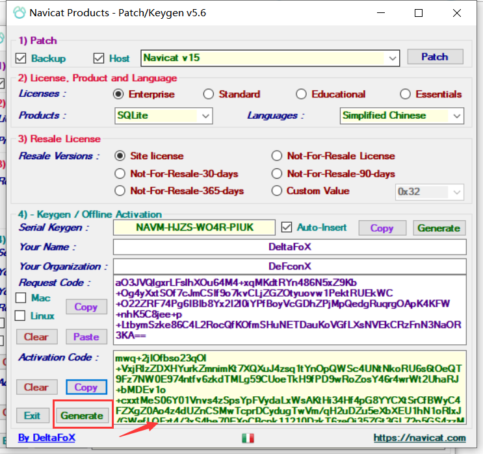This screenshot has height=454, width=483.
Task: Select Site license resale version
Action: click(120, 156)
